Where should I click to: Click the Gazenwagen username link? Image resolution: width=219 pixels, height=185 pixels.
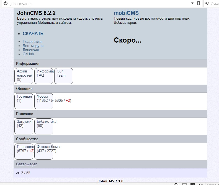[27, 164]
